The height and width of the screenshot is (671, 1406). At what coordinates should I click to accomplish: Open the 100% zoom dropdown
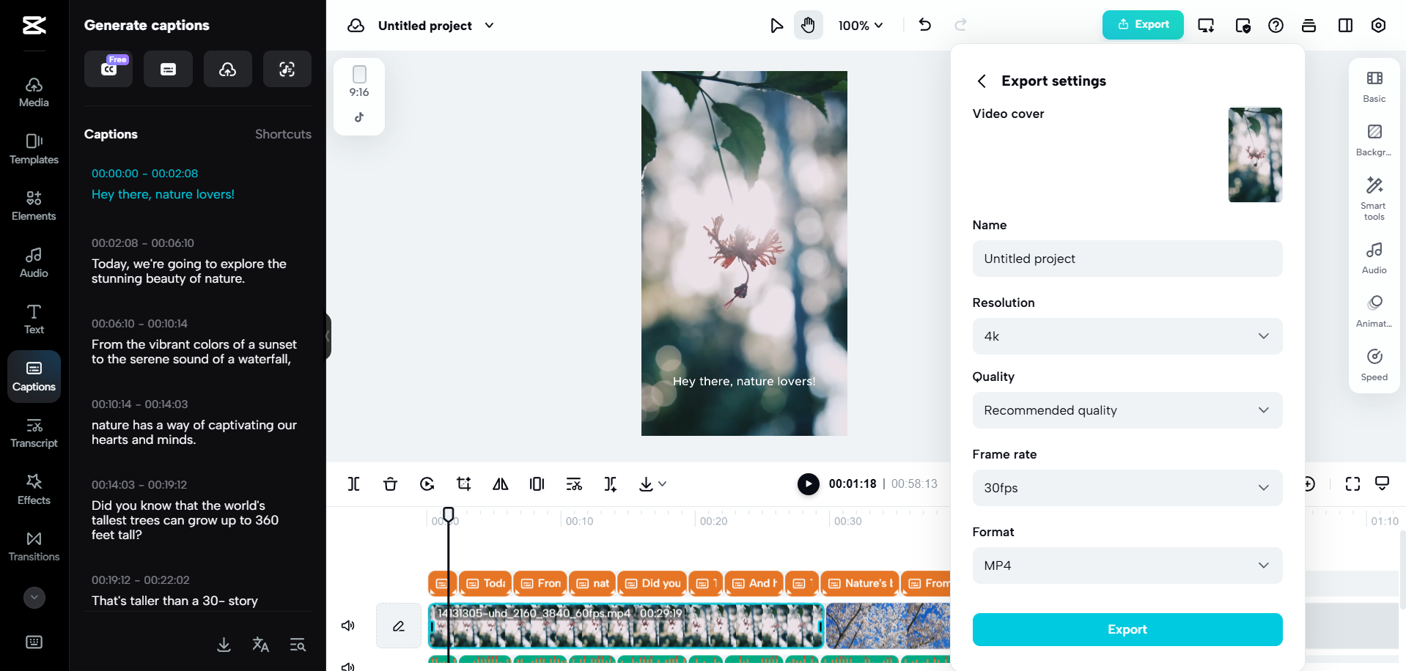861,26
